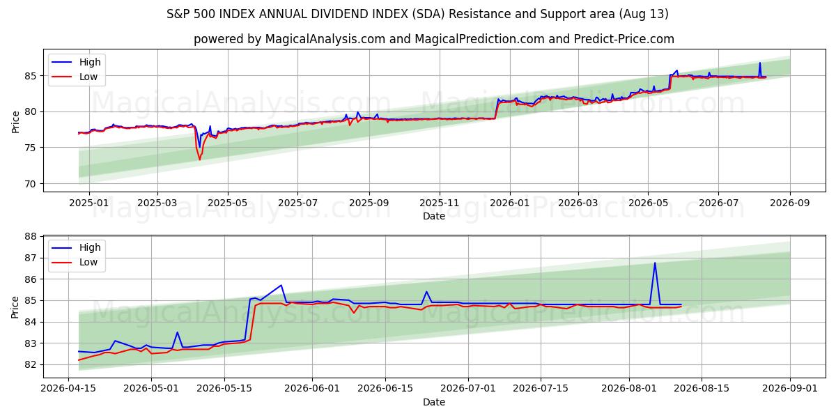Click the 2025-03 x-axis label
This screenshot has height=418, width=836.
coord(157,203)
